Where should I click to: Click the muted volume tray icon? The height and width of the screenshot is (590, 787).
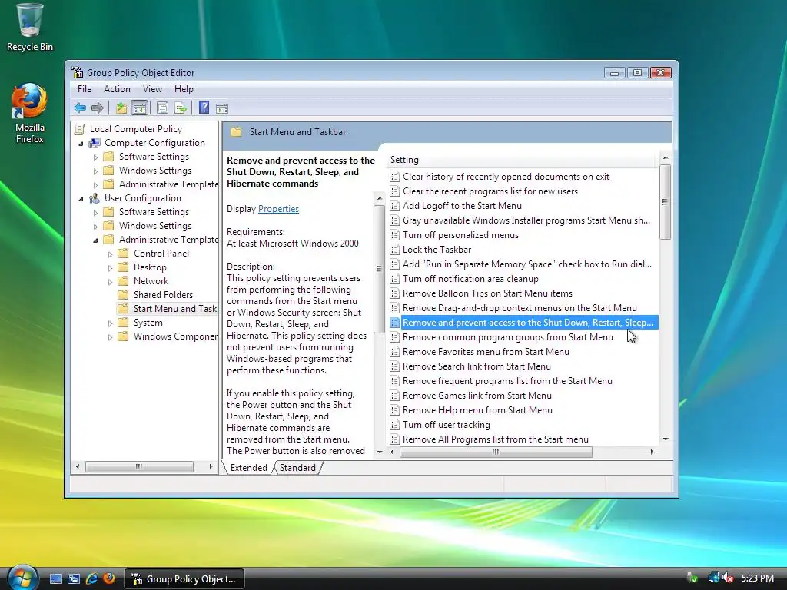(728, 578)
